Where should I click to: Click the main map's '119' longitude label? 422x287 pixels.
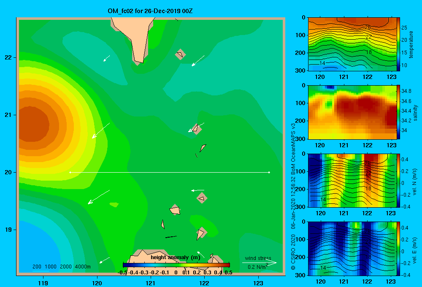click(x=43, y=283)
